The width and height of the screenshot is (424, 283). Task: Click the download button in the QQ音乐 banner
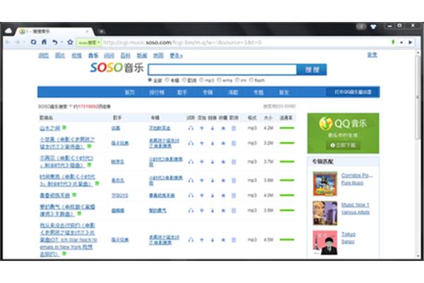click(343, 146)
